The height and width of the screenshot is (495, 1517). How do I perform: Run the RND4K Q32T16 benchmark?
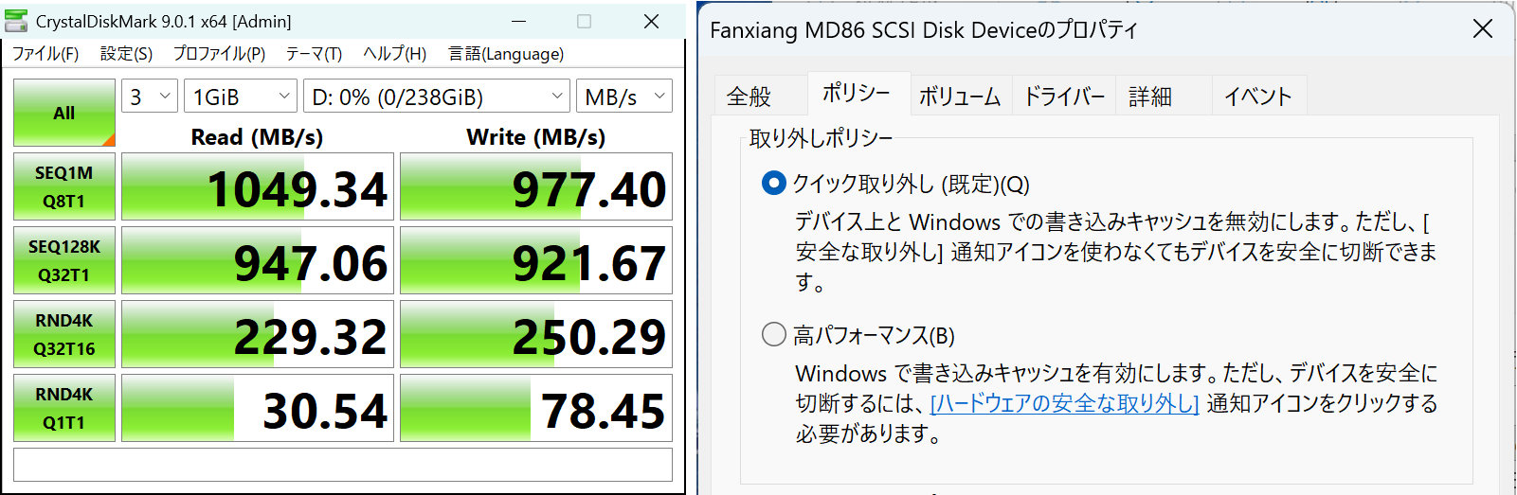tap(63, 334)
